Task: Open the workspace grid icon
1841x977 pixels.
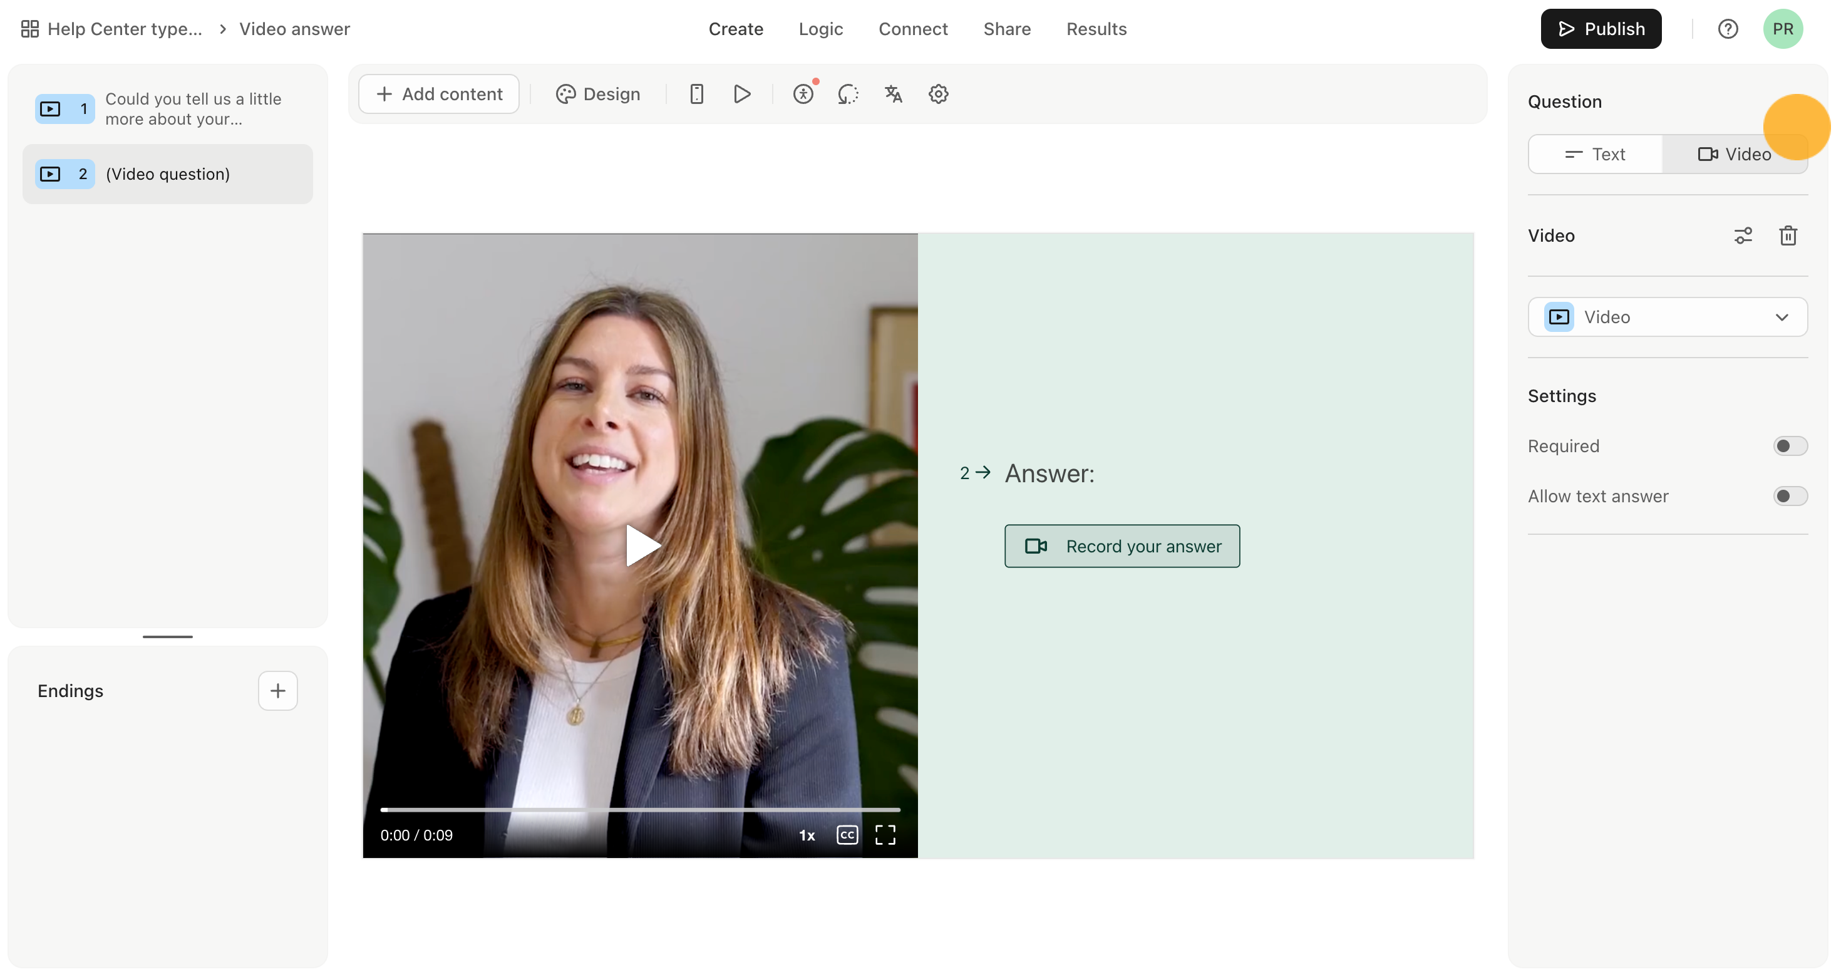Action: 29,29
